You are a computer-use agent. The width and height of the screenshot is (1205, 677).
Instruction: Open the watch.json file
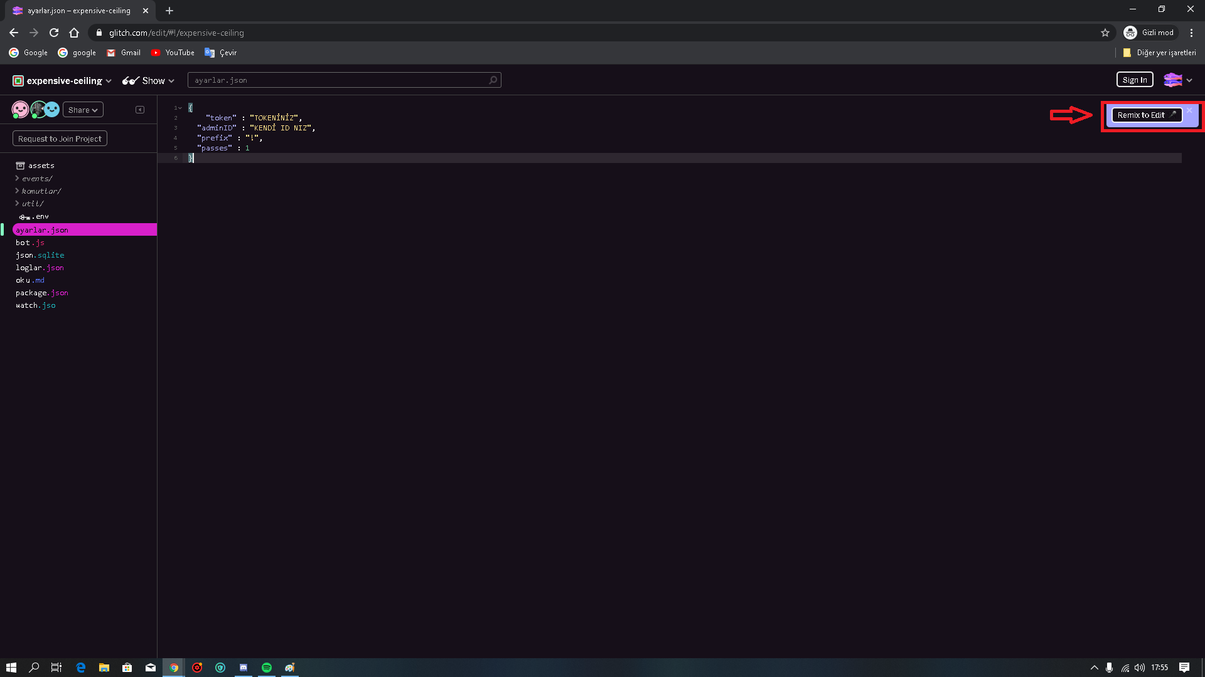click(x=36, y=305)
